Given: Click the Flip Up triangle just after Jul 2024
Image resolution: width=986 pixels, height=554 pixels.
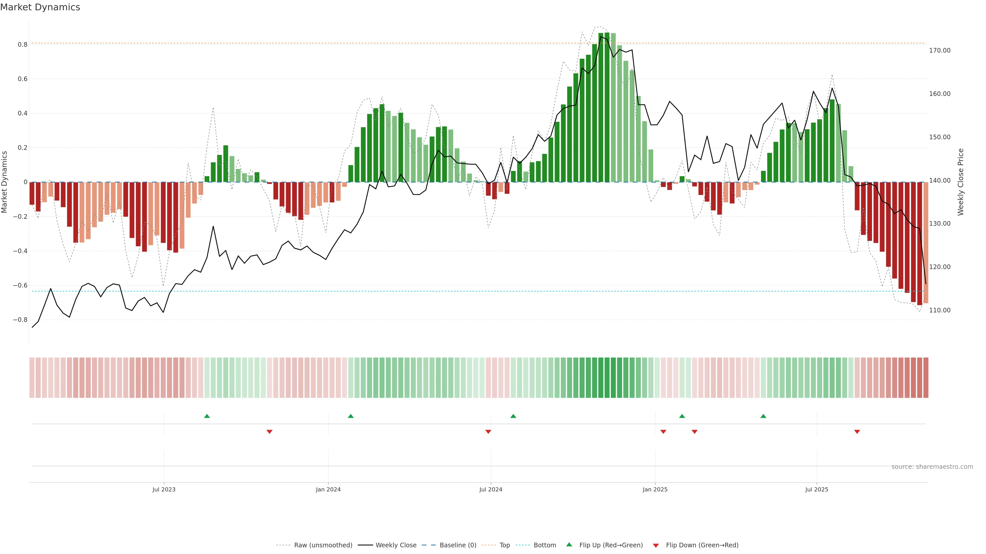Looking at the screenshot, I should point(513,416).
